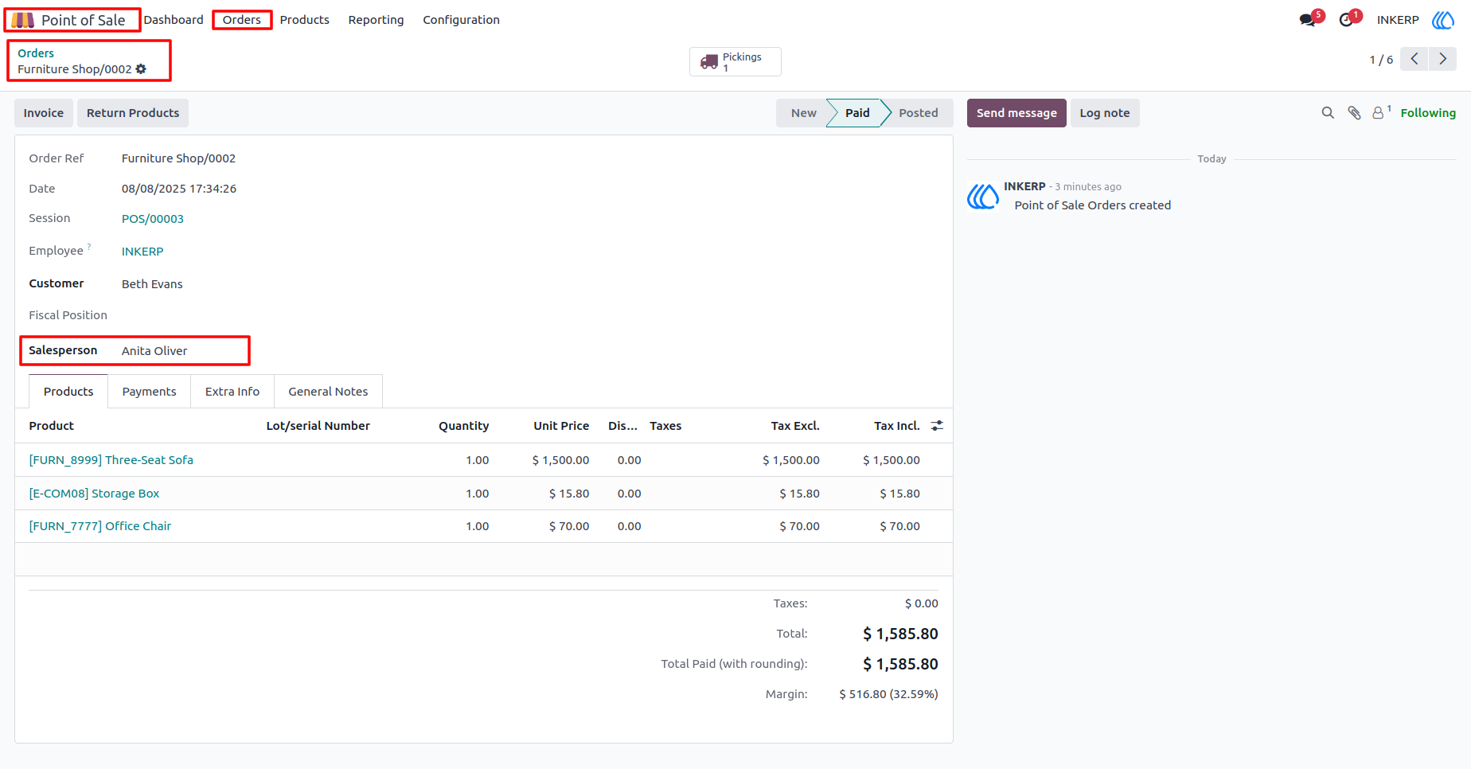The width and height of the screenshot is (1471, 769).
Task: Go to next record arrow
Action: pyautogui.click(x=1442, y=59)
